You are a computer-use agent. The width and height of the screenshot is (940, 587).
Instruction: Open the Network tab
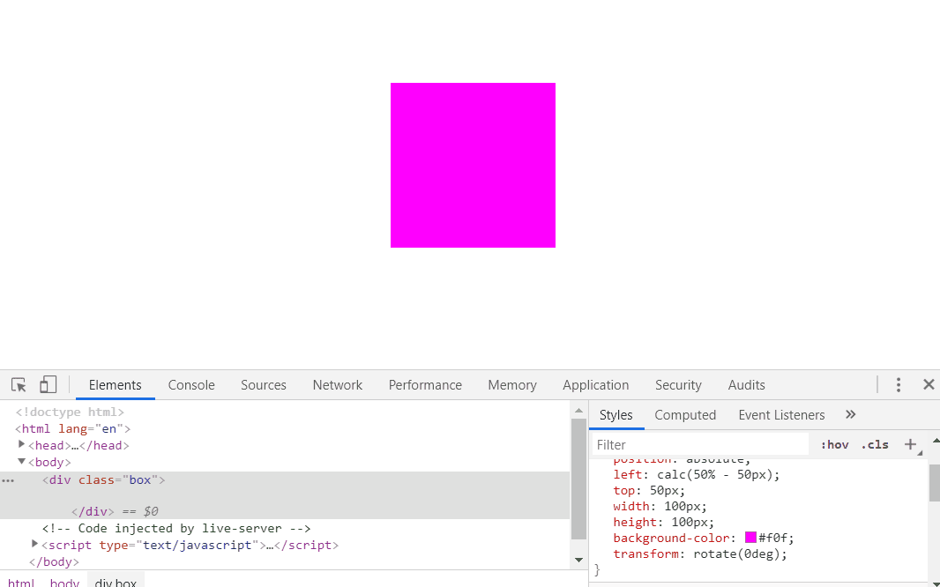338,384
